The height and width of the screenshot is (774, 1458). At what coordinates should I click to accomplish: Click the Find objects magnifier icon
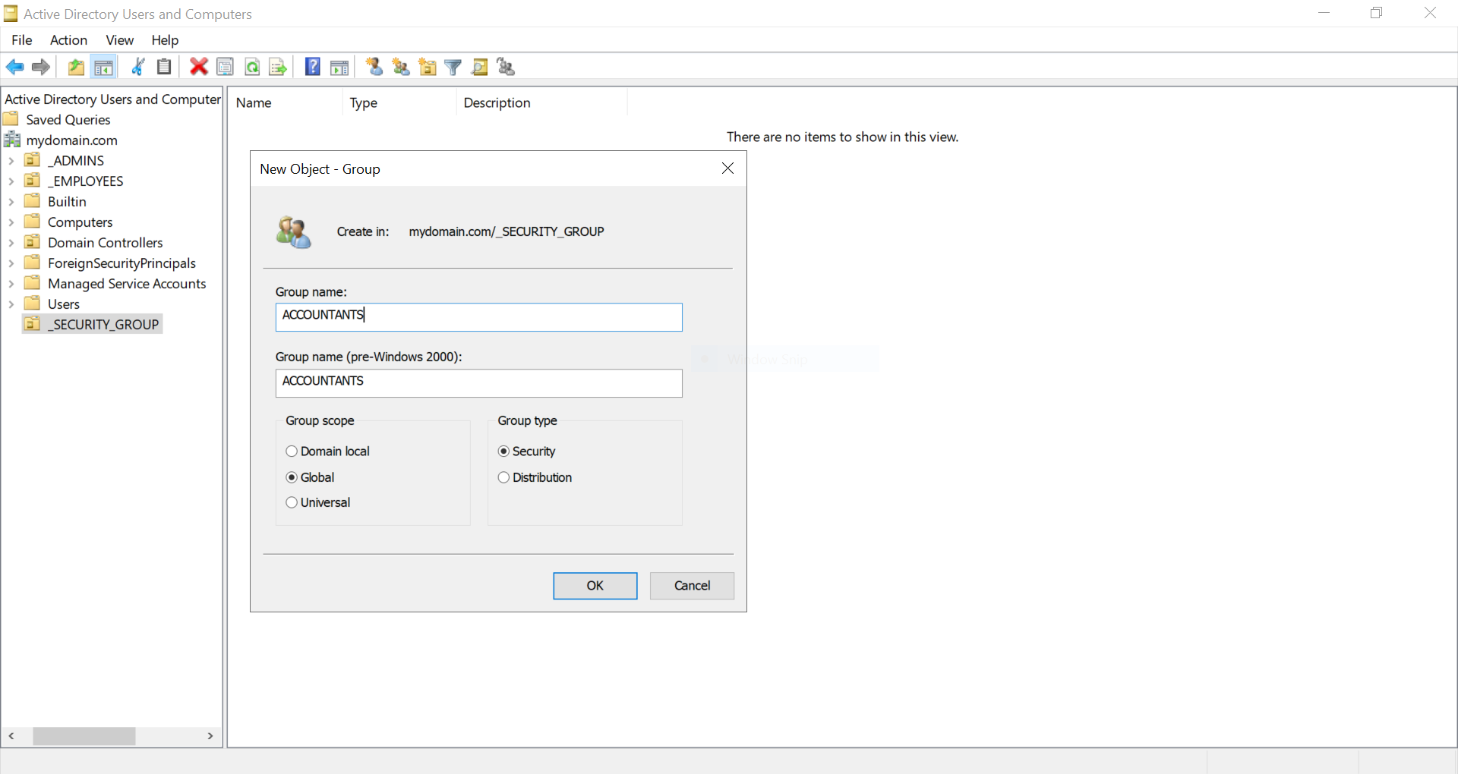(x=480, y=67)
